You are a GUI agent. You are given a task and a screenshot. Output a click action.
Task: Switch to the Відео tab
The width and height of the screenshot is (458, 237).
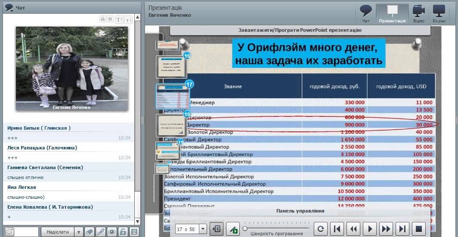point(418,14)
